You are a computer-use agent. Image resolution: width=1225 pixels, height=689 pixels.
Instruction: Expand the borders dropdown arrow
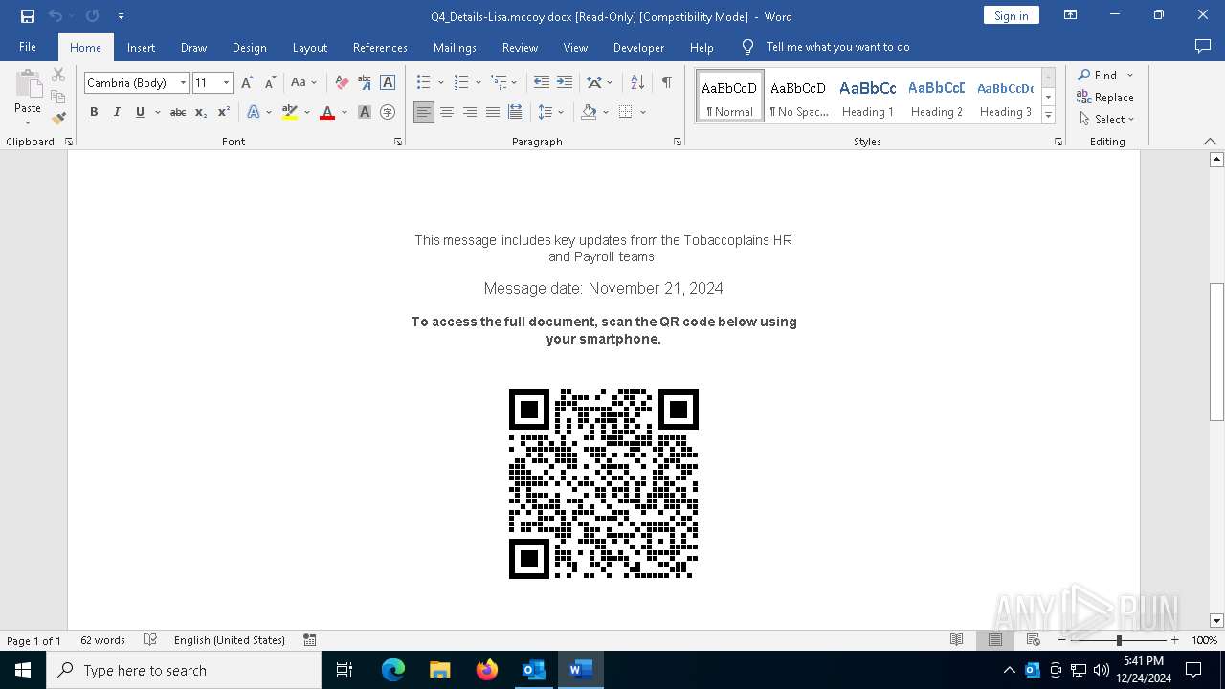(x=643, y=112)
